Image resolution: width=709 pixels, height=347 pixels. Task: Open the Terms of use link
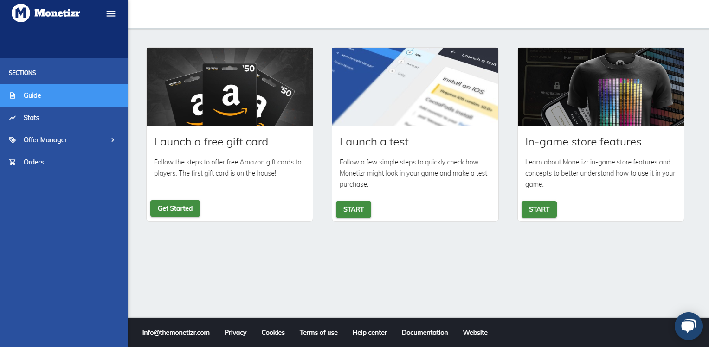point(318,333)
